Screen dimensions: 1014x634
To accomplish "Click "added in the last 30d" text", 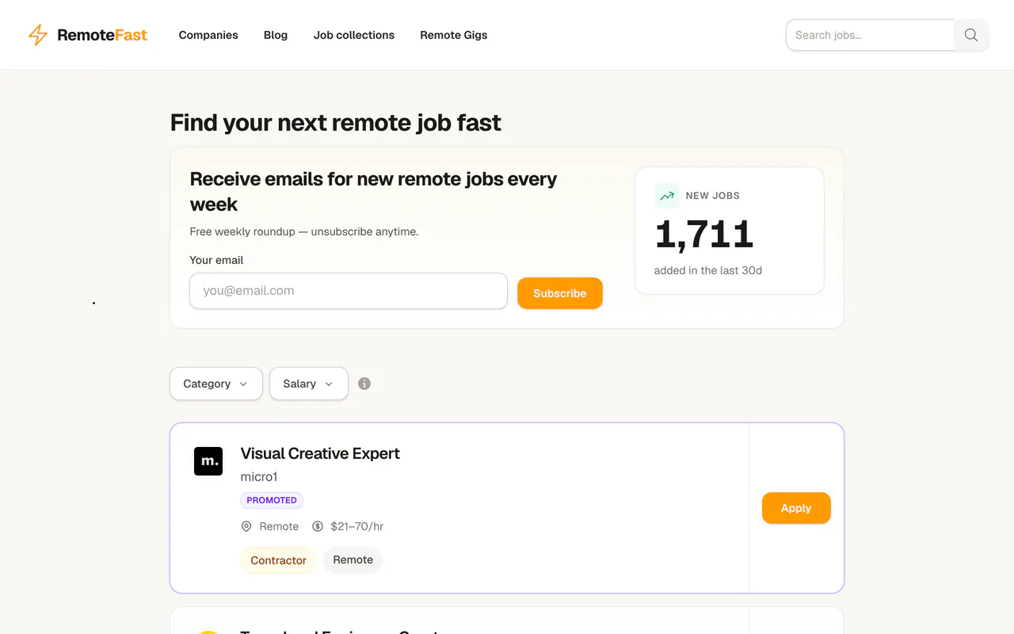I will point(708,270).
